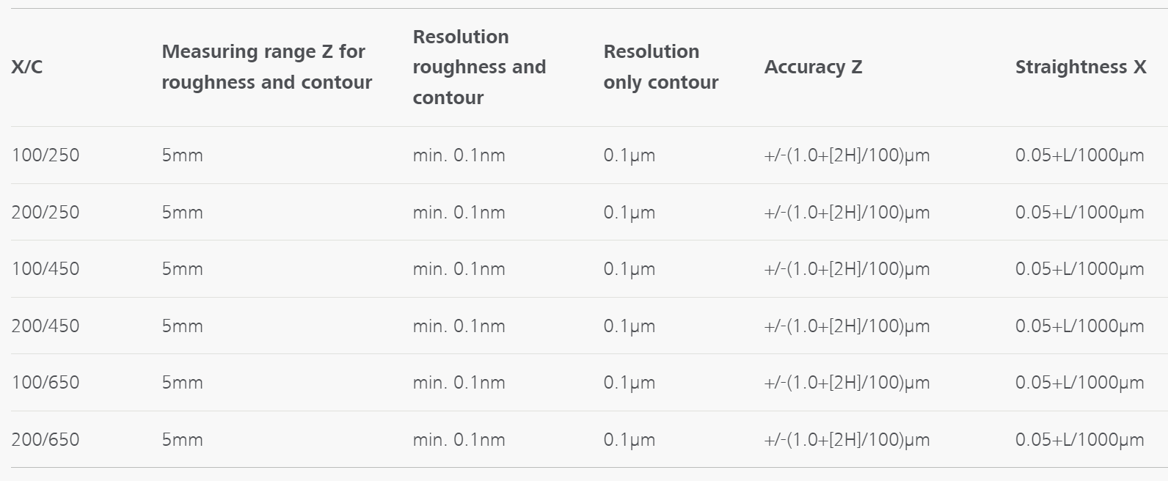Click straightness value in the 200/650 row
The width and height of the screenshot is (1168, 481).
click(1079, 440)
